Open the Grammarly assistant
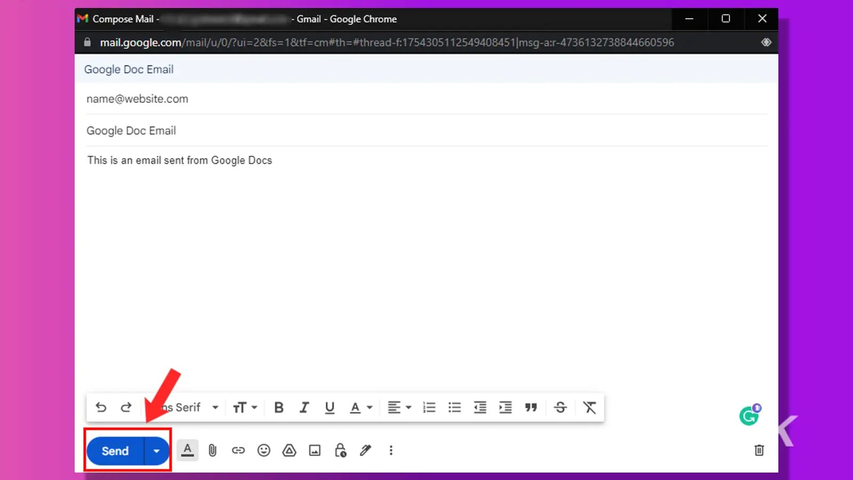 750,414
